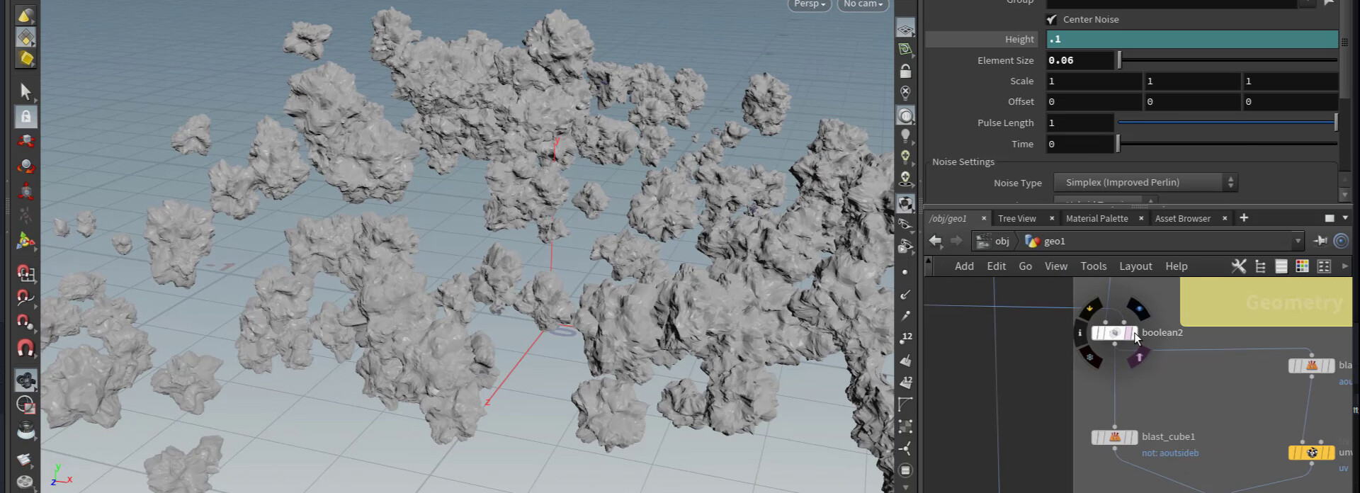
Task: Click the Element Size slider handle
Action: pos(1119,60)
